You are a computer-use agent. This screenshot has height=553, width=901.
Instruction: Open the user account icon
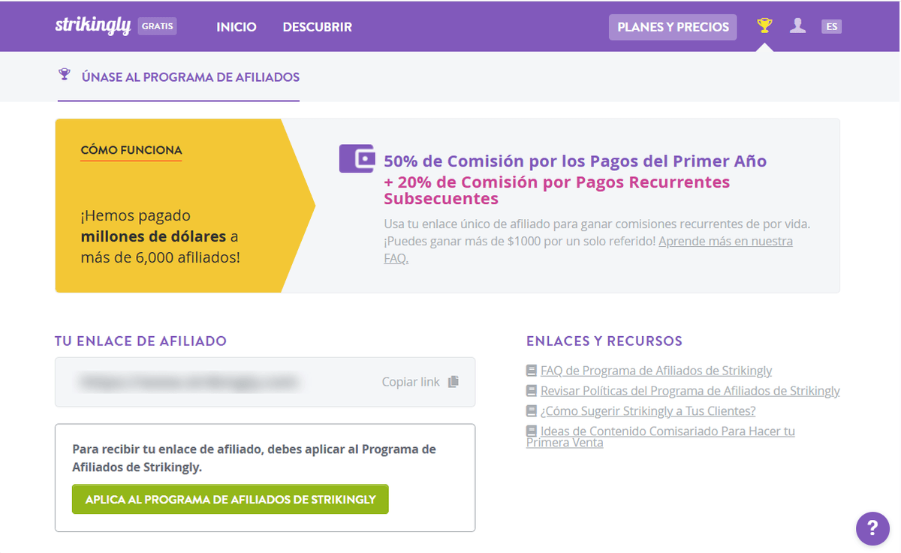797,26
